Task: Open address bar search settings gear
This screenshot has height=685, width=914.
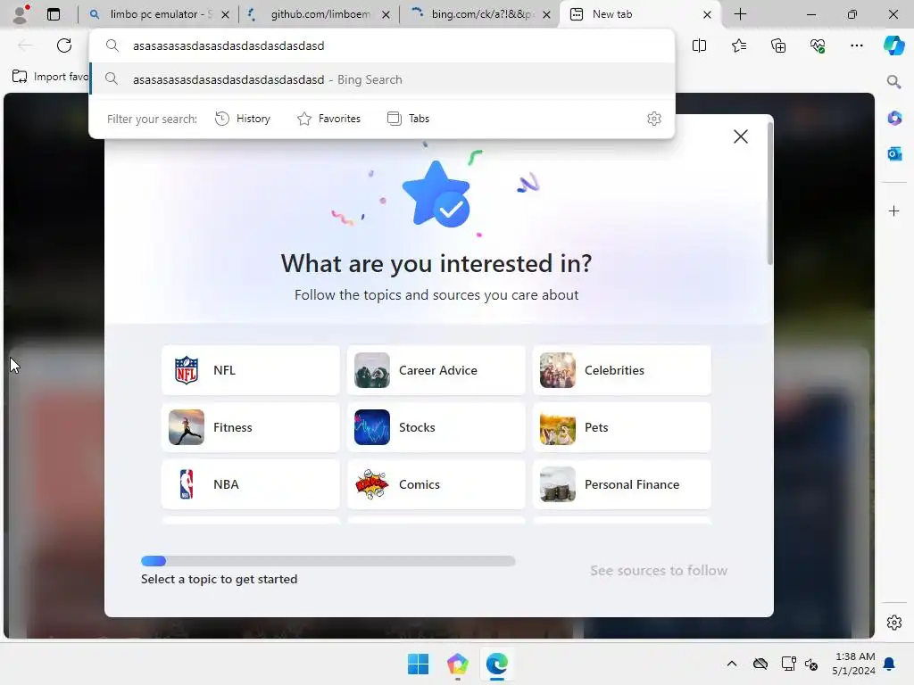Action: (x=654, y=119)
